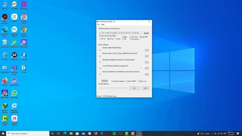Click the Refresh button
242x136 pixels.
(x=146, y=33)
